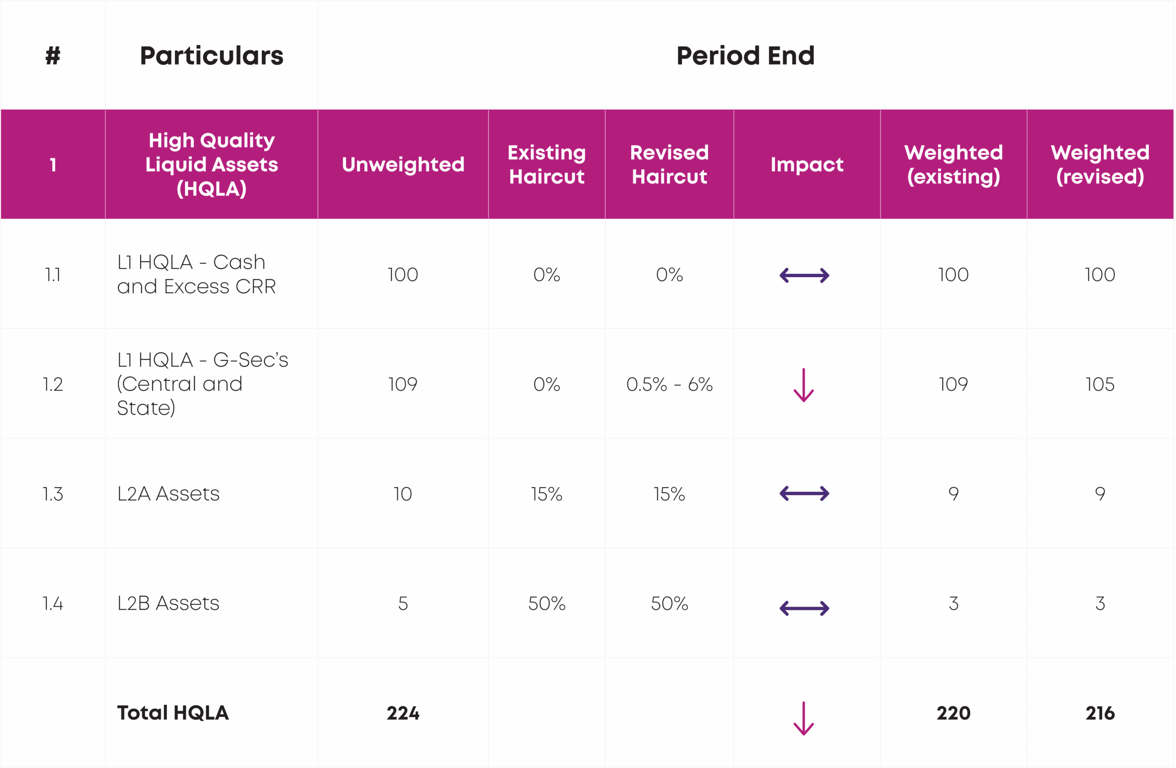Screen dimensions: 1176x768
Task: Select the L2A Assets row label
Action: click(x=168, y=494)
